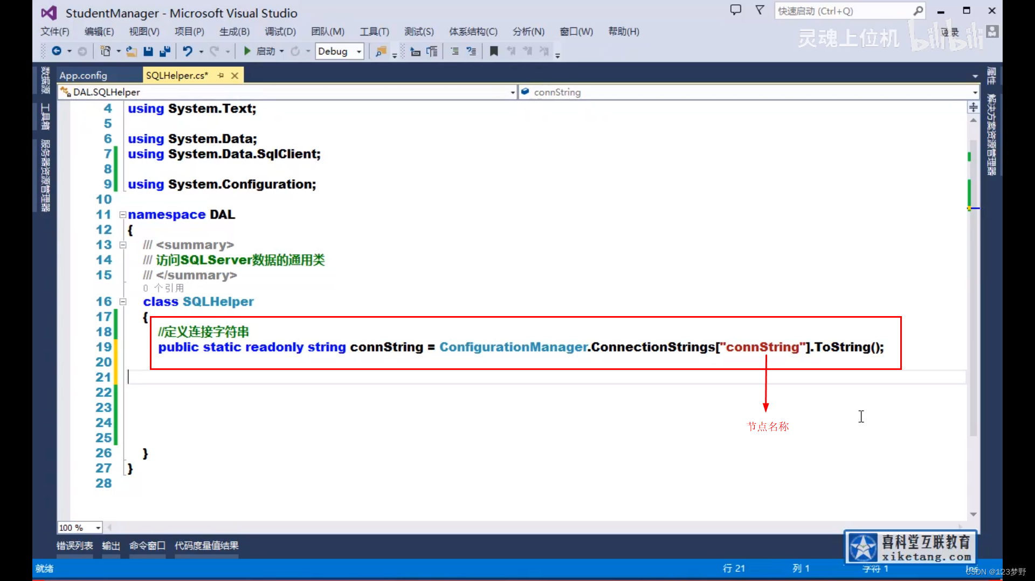
Task: Open the 生成(B) menu
Action: coord(234,31)
